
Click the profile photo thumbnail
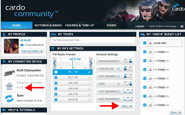point(11,46)
